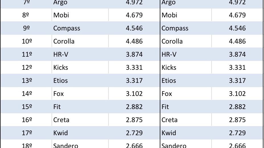Select the 11º rank cell
Screen dimensions: 264x148
[27, 54]
